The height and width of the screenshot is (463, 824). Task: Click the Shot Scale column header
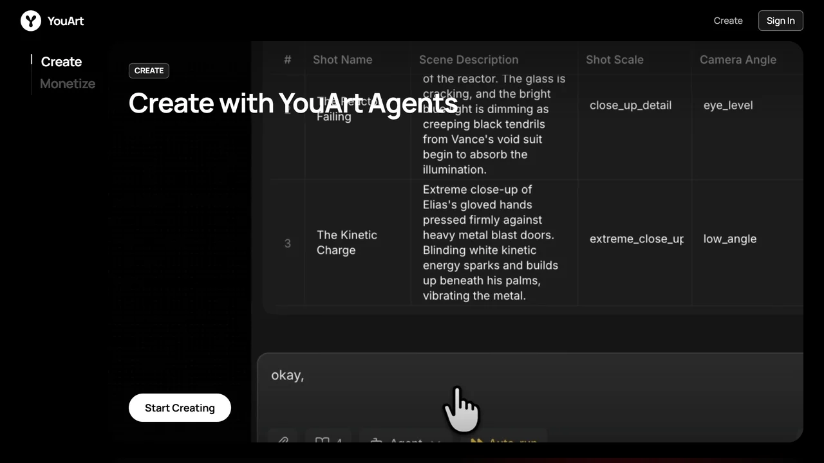[615, 60]
